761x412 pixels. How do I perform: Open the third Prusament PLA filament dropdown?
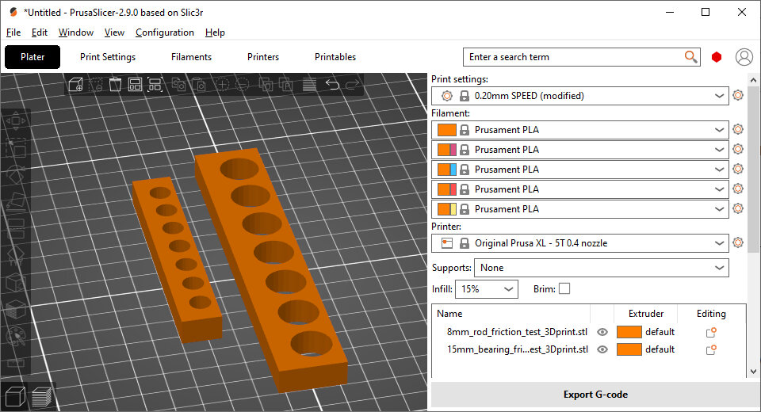tap(580, 170)
